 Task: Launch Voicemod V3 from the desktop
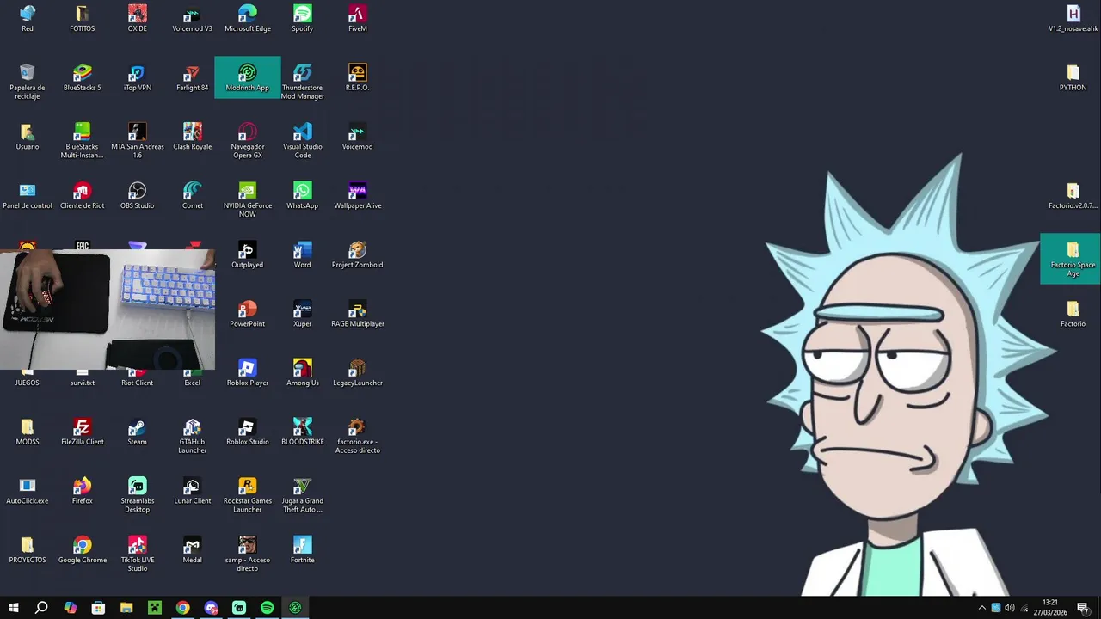tap(192, 19)
